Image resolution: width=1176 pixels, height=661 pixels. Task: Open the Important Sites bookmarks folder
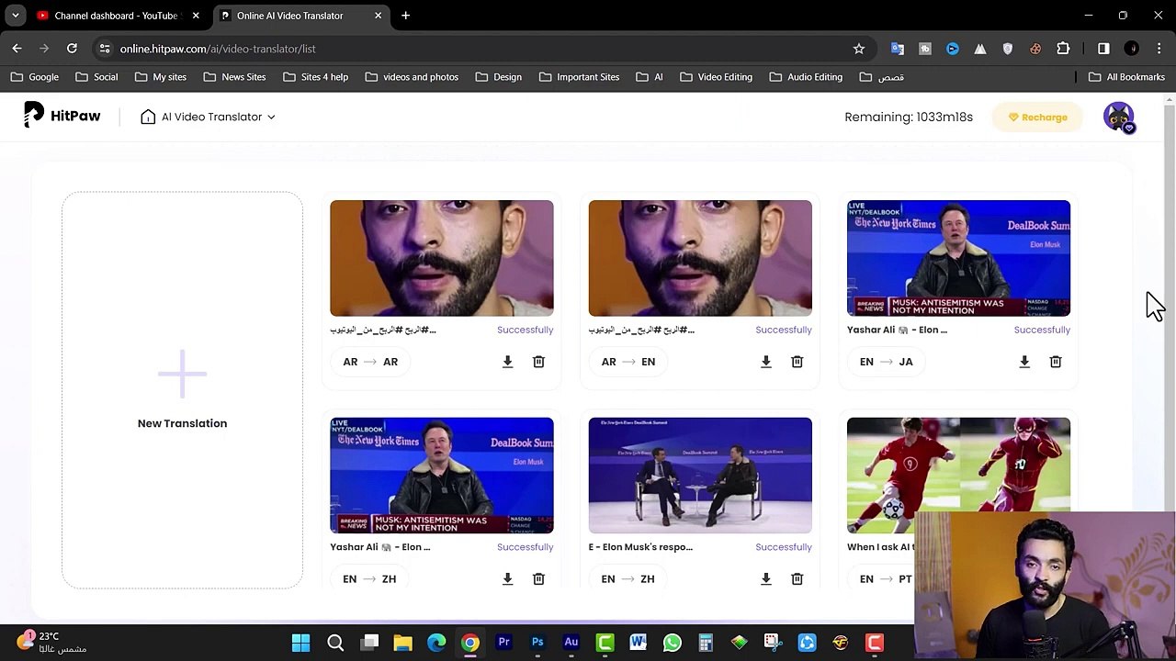[x=579, y=77]
